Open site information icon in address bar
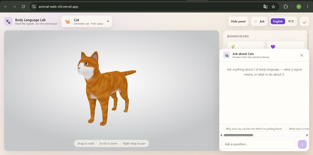Image resolution: width=313 pixels, height=155 pixels. pos(34,7)
